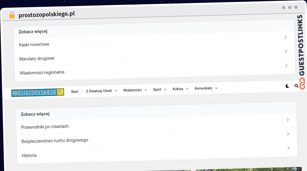307x171 pixels.
Task: Open the Kaski rowerowe link
Action: 34,44
